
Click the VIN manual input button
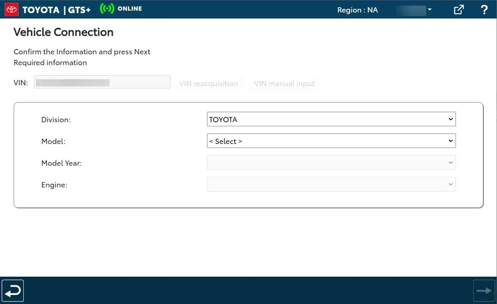coord(284,84)
